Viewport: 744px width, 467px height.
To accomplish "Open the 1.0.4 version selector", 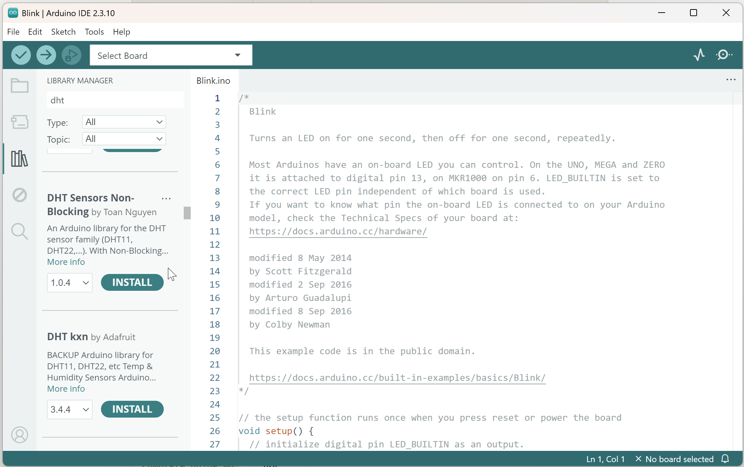I will pyautogui.click(x=70, y=283).
